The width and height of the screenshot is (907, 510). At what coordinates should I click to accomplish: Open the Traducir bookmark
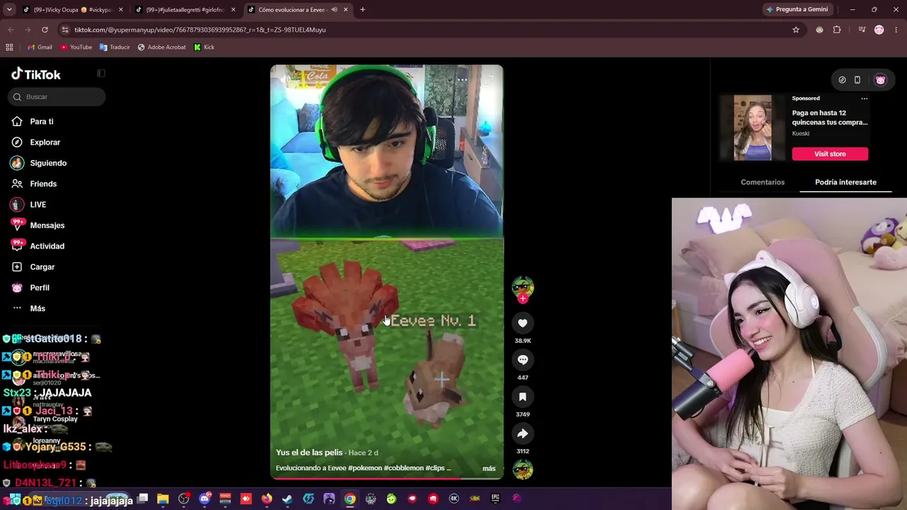[x=115, y=47]
